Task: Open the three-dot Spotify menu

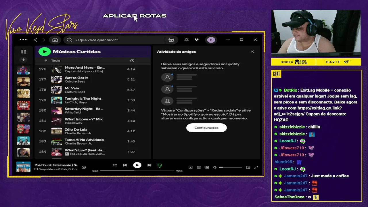Action: pos(23,40)
